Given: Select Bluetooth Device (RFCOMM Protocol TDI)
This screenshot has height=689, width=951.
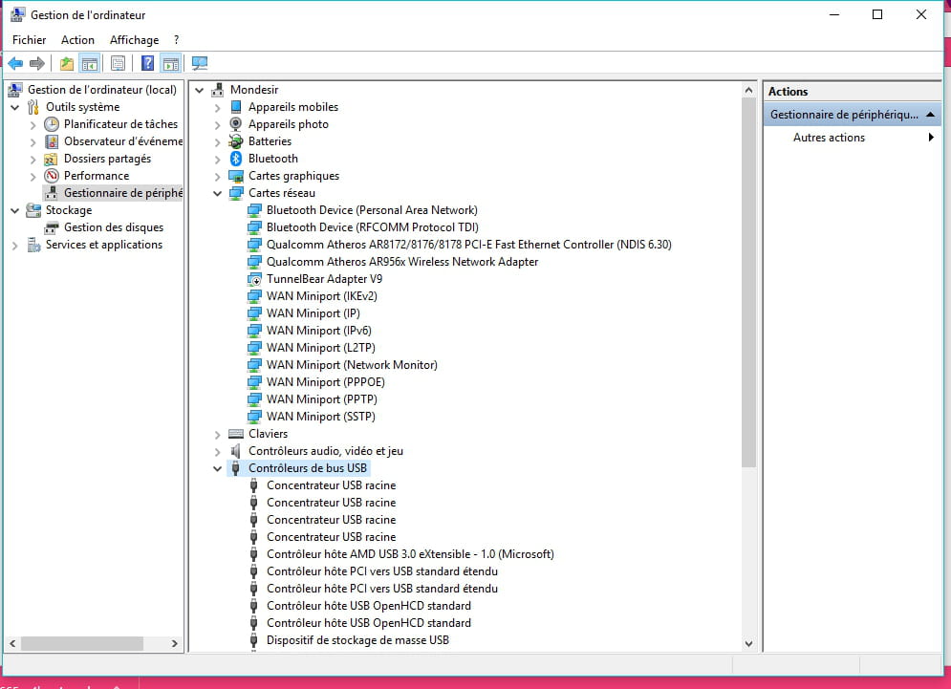Looking at the screenshot, I should click(x=373, y=227).
